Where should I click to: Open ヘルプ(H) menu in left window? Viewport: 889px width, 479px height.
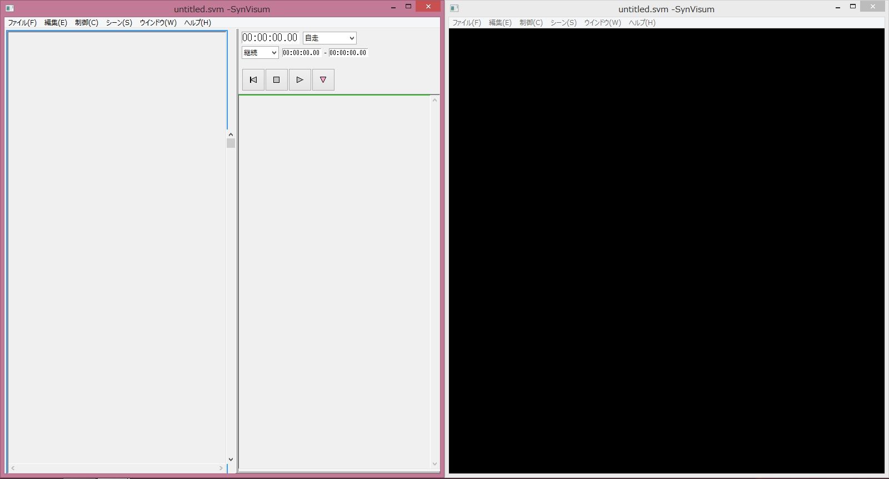pyautogui.click(x=198, y=23)
